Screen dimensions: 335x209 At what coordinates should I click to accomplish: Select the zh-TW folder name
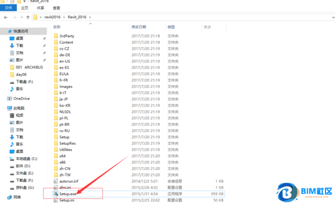(65, 175)
